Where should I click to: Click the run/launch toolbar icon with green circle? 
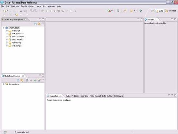tap(109, 11)
